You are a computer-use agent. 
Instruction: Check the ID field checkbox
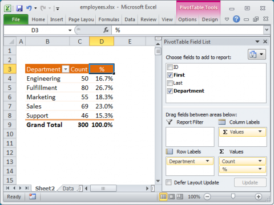[170, 67]
